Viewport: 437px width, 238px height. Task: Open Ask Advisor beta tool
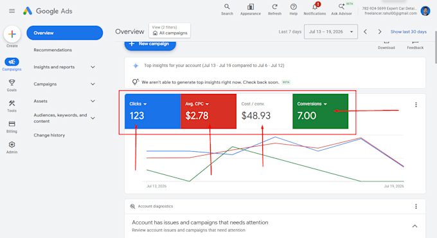[x=341, y=9]
